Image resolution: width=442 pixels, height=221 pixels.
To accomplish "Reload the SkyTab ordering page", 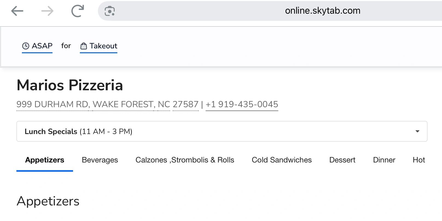I will click(78, 11).
